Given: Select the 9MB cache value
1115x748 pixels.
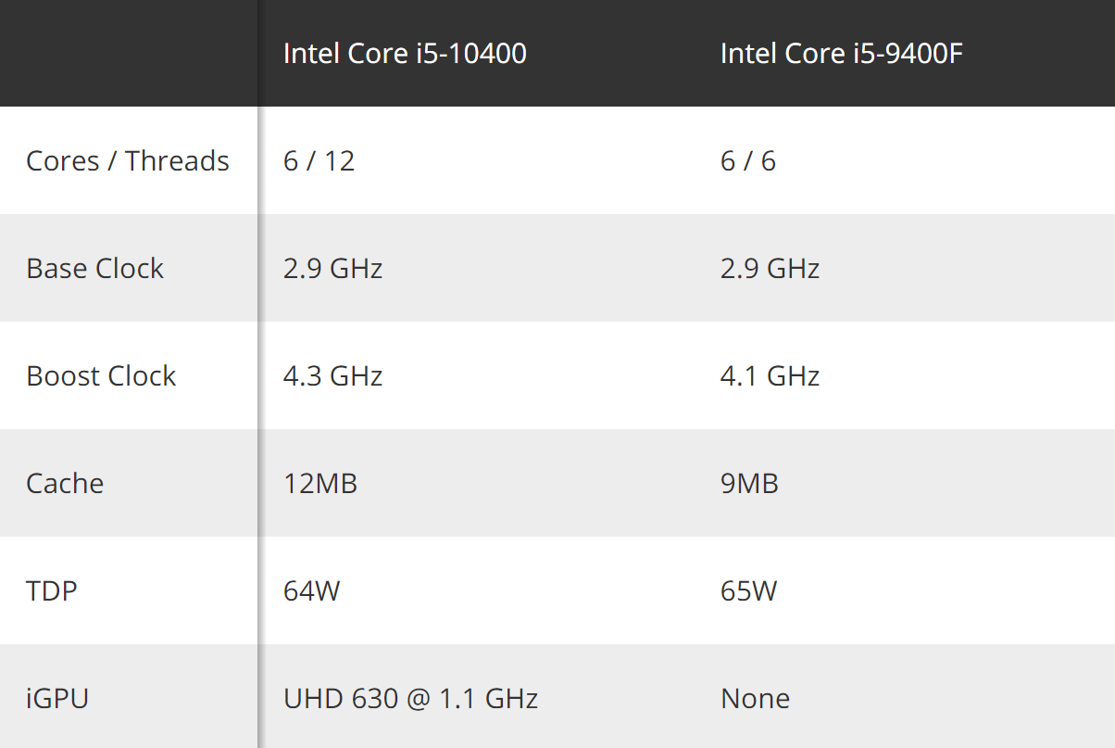Looking at the screenshot, I should [x=749, y=484].
